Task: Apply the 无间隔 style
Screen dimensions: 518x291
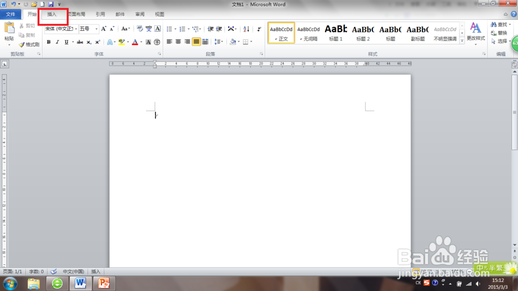Action: pos(308,33)
